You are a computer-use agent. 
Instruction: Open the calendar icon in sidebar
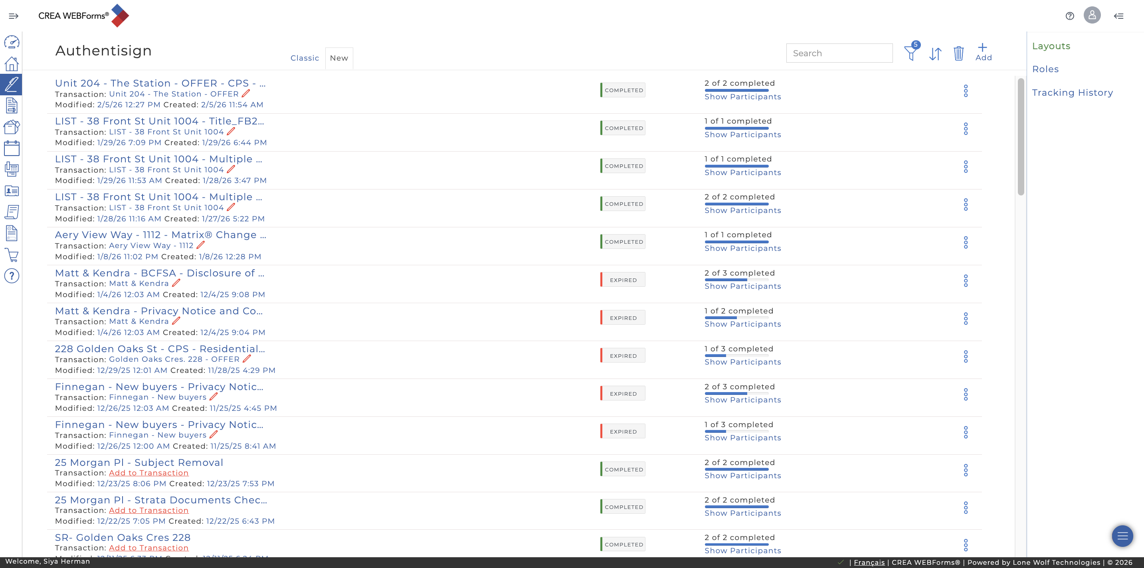pos(12,148)
